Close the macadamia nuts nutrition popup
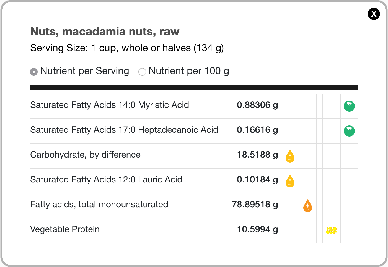This screenshot has width=388, height=267. click(374, 14)
